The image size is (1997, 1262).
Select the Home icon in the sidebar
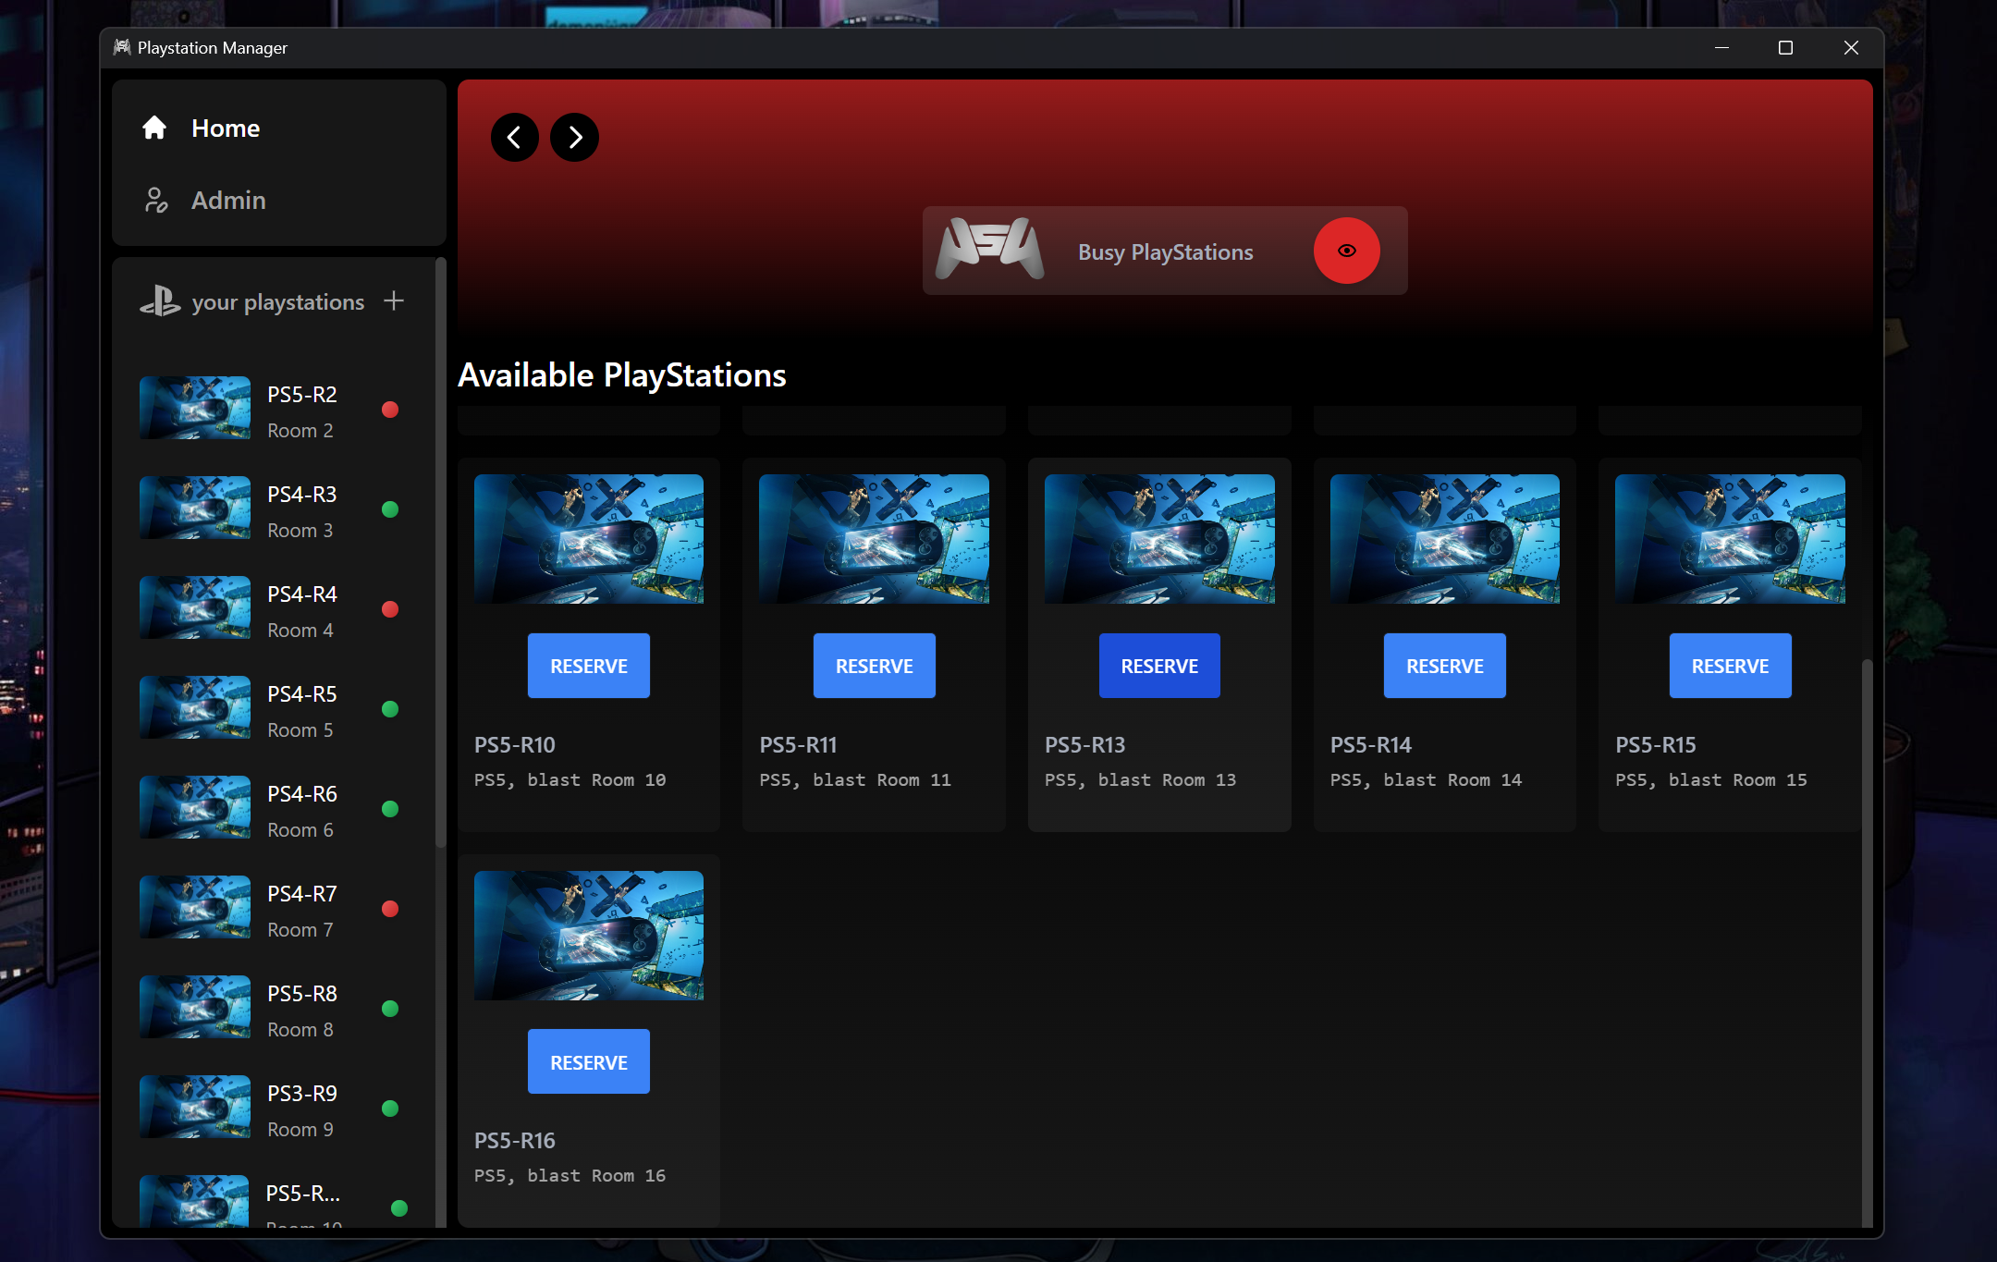(154, 129)
